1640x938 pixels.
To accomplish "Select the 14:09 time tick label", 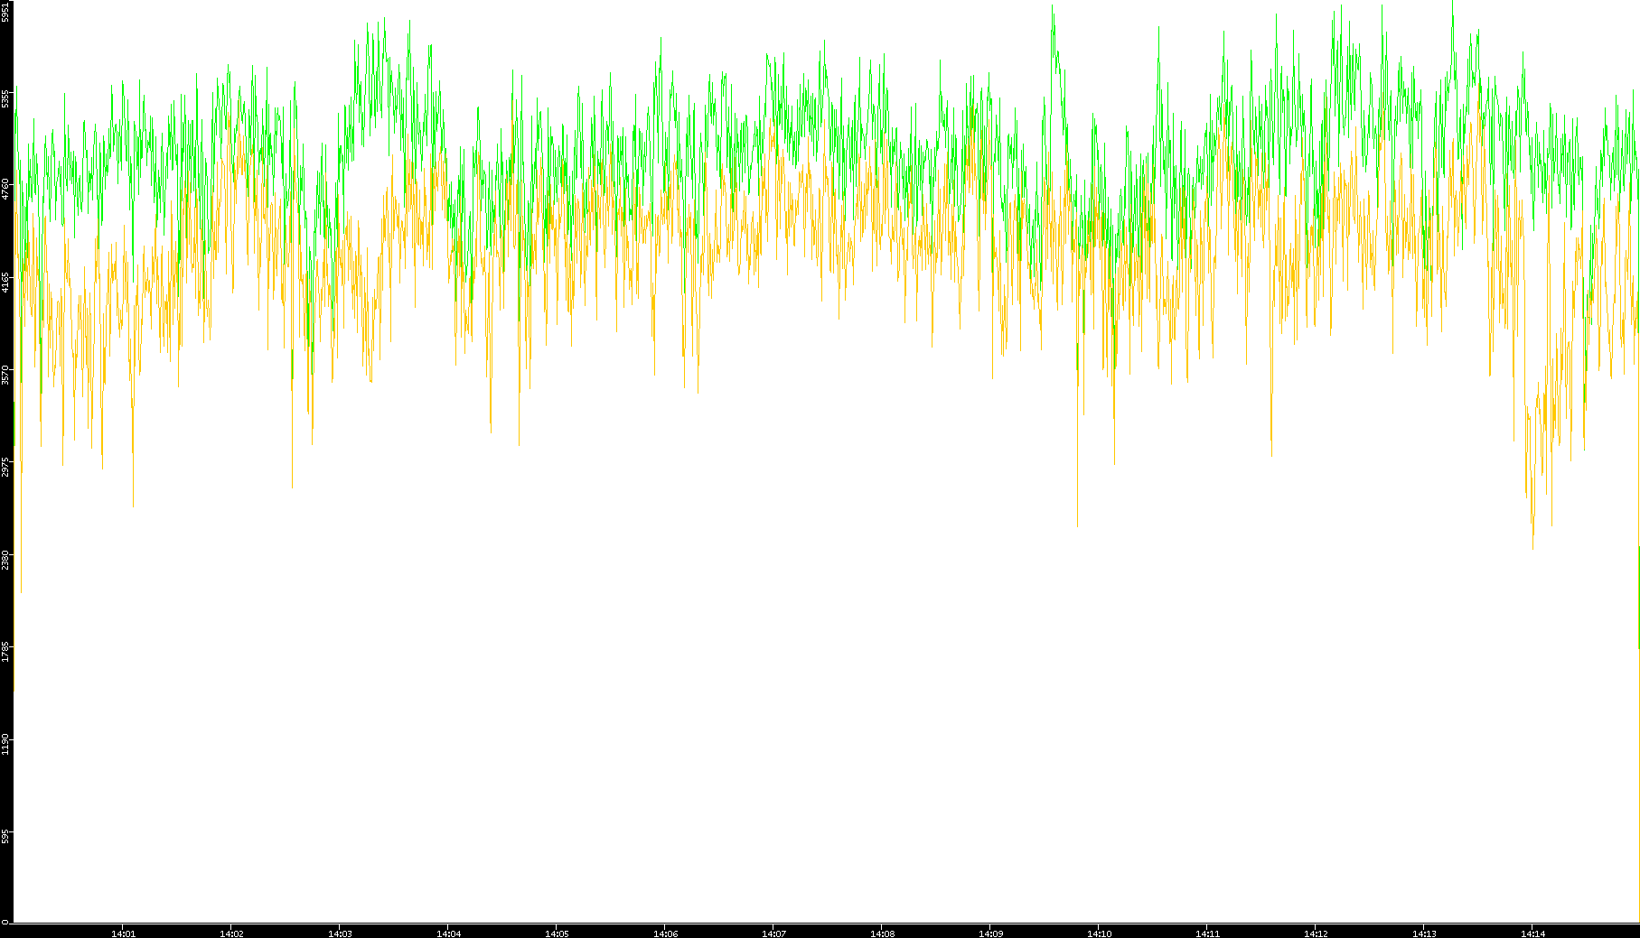I will coord(990,933).
